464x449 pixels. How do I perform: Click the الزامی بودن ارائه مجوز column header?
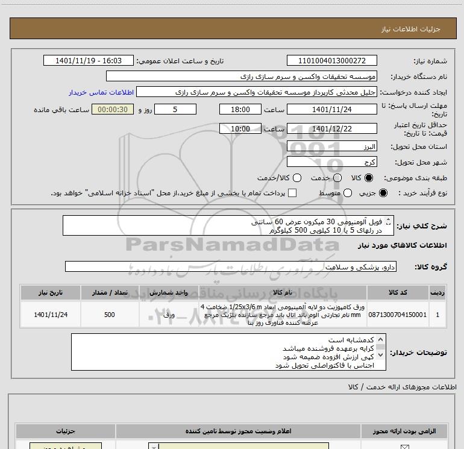click(x=404, y=431)
